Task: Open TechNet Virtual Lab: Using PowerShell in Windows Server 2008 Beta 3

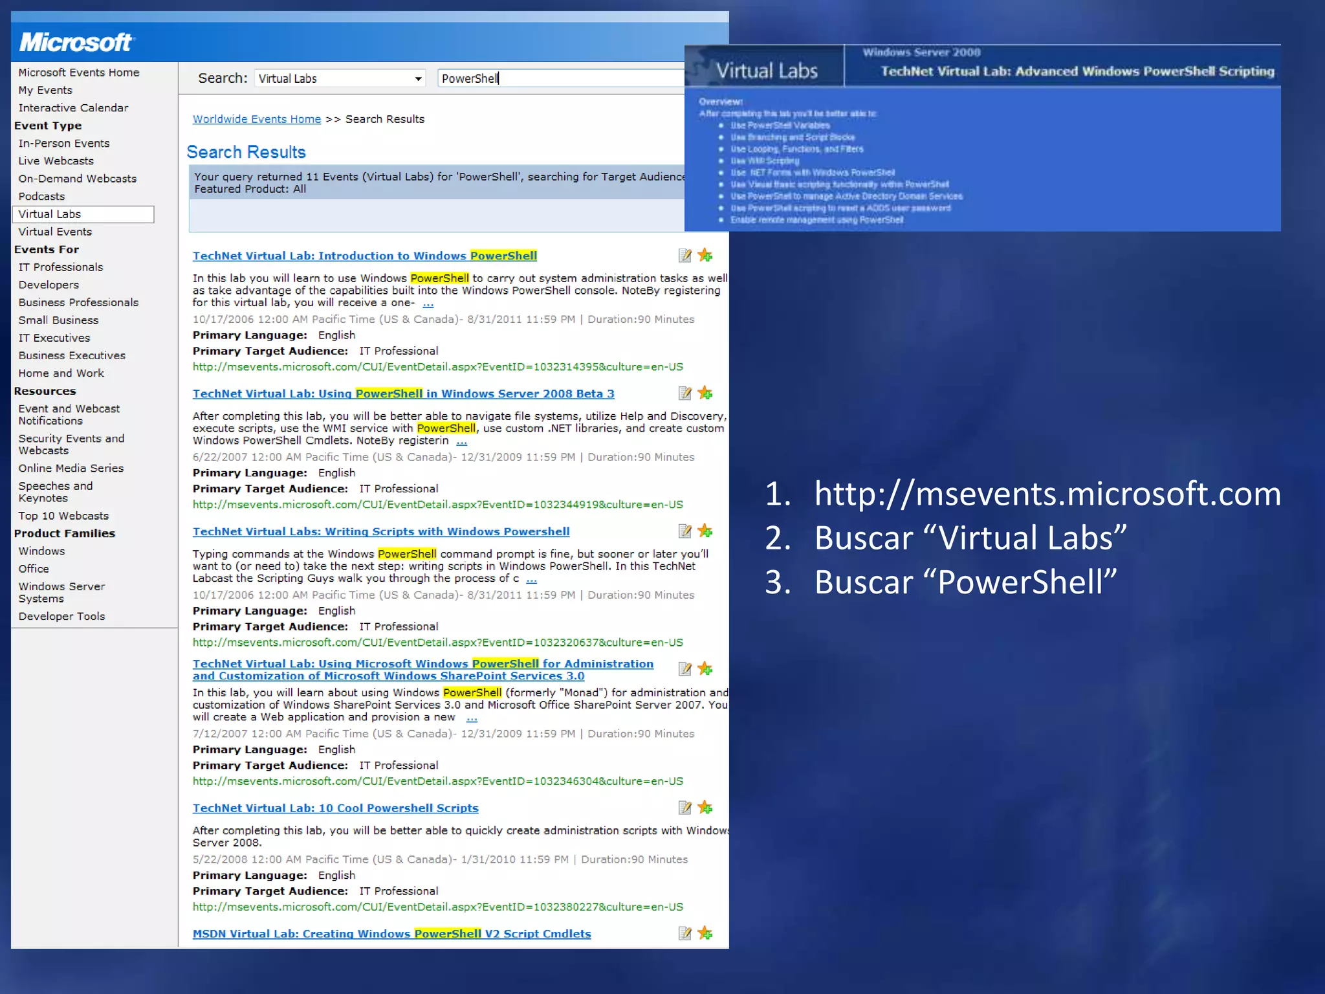Action: coord(404,393)
